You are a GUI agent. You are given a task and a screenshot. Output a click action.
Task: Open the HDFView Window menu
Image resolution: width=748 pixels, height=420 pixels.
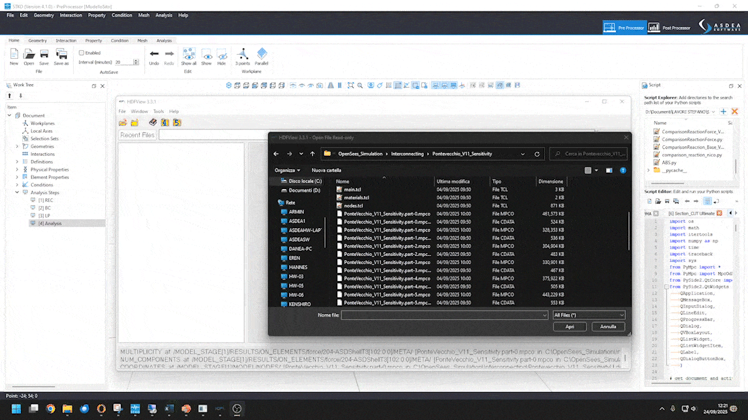click(139, 111)
